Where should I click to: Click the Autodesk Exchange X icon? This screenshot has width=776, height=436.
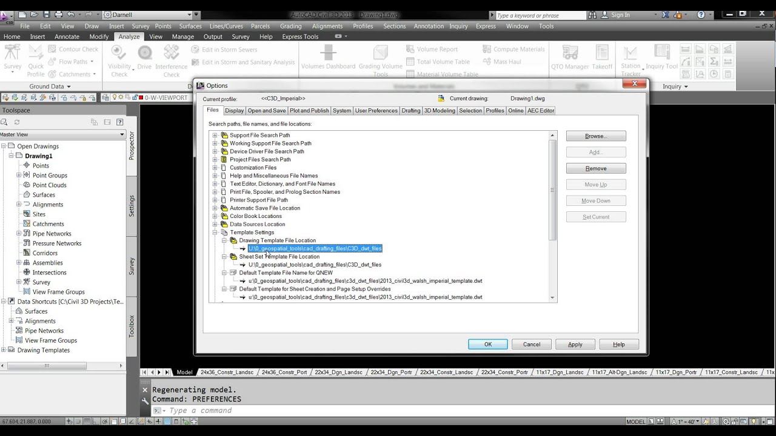point(665,15)
